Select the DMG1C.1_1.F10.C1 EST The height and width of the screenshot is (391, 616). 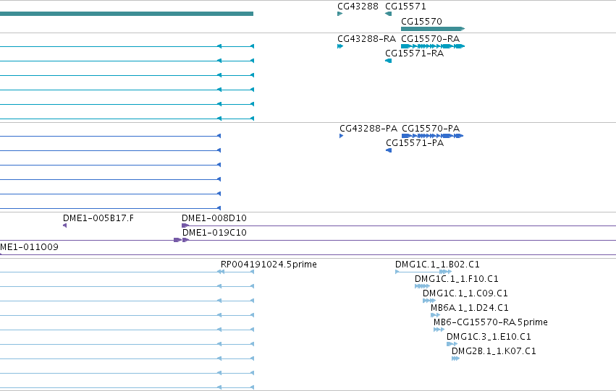(422, 286)
